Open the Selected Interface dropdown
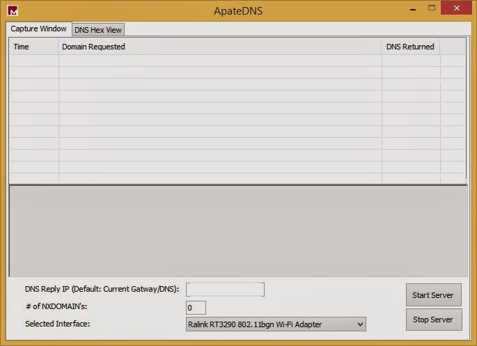 pos(276,324)
